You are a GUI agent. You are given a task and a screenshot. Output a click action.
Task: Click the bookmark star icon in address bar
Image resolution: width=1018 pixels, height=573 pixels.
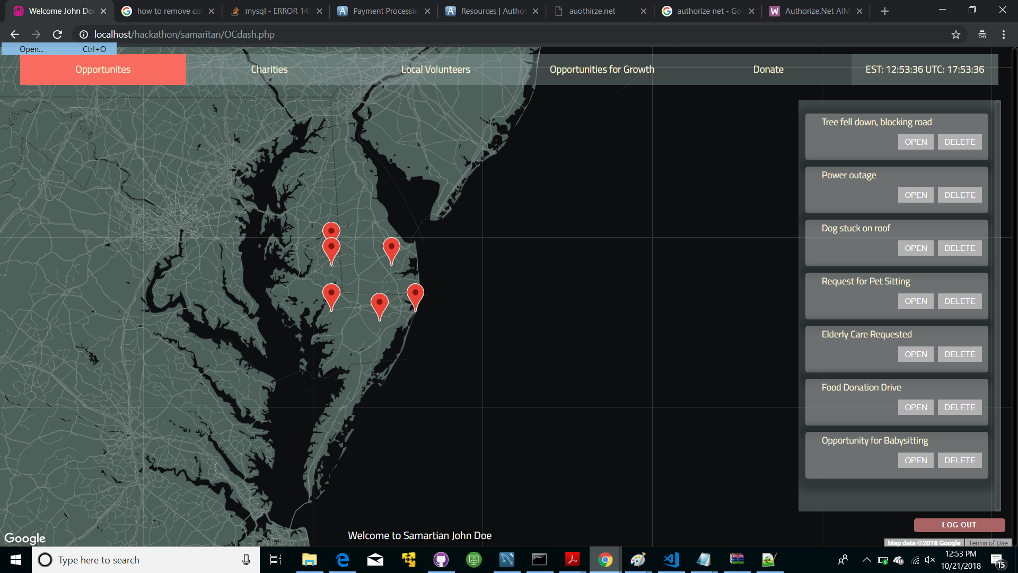pos(955,34)
